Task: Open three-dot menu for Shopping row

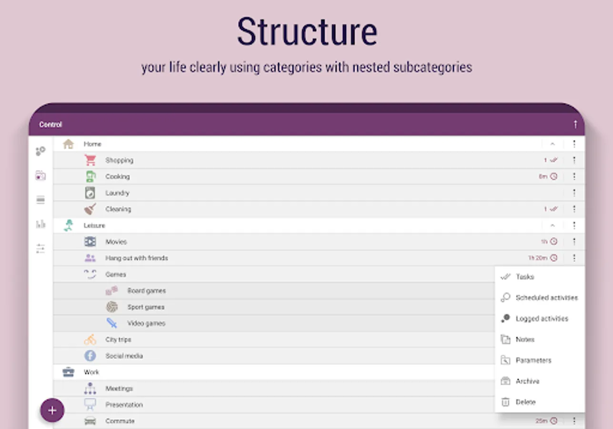Action: [x=574, y=160]
